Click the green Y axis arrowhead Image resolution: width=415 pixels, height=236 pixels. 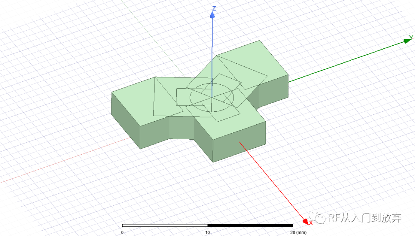pos(408,41)
